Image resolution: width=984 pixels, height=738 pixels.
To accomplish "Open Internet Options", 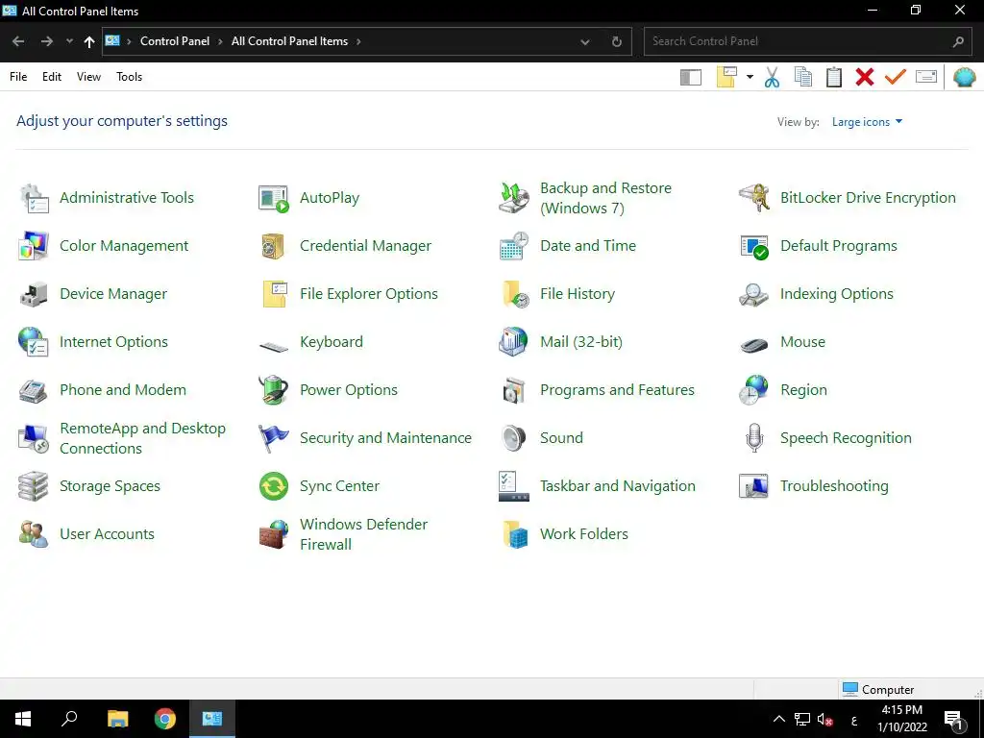I will [93, 342].
